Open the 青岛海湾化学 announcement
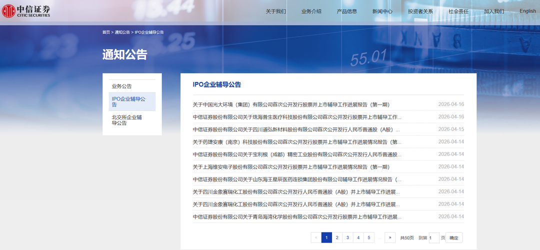This screenshot has height=250, width=540. pos(297,216)
